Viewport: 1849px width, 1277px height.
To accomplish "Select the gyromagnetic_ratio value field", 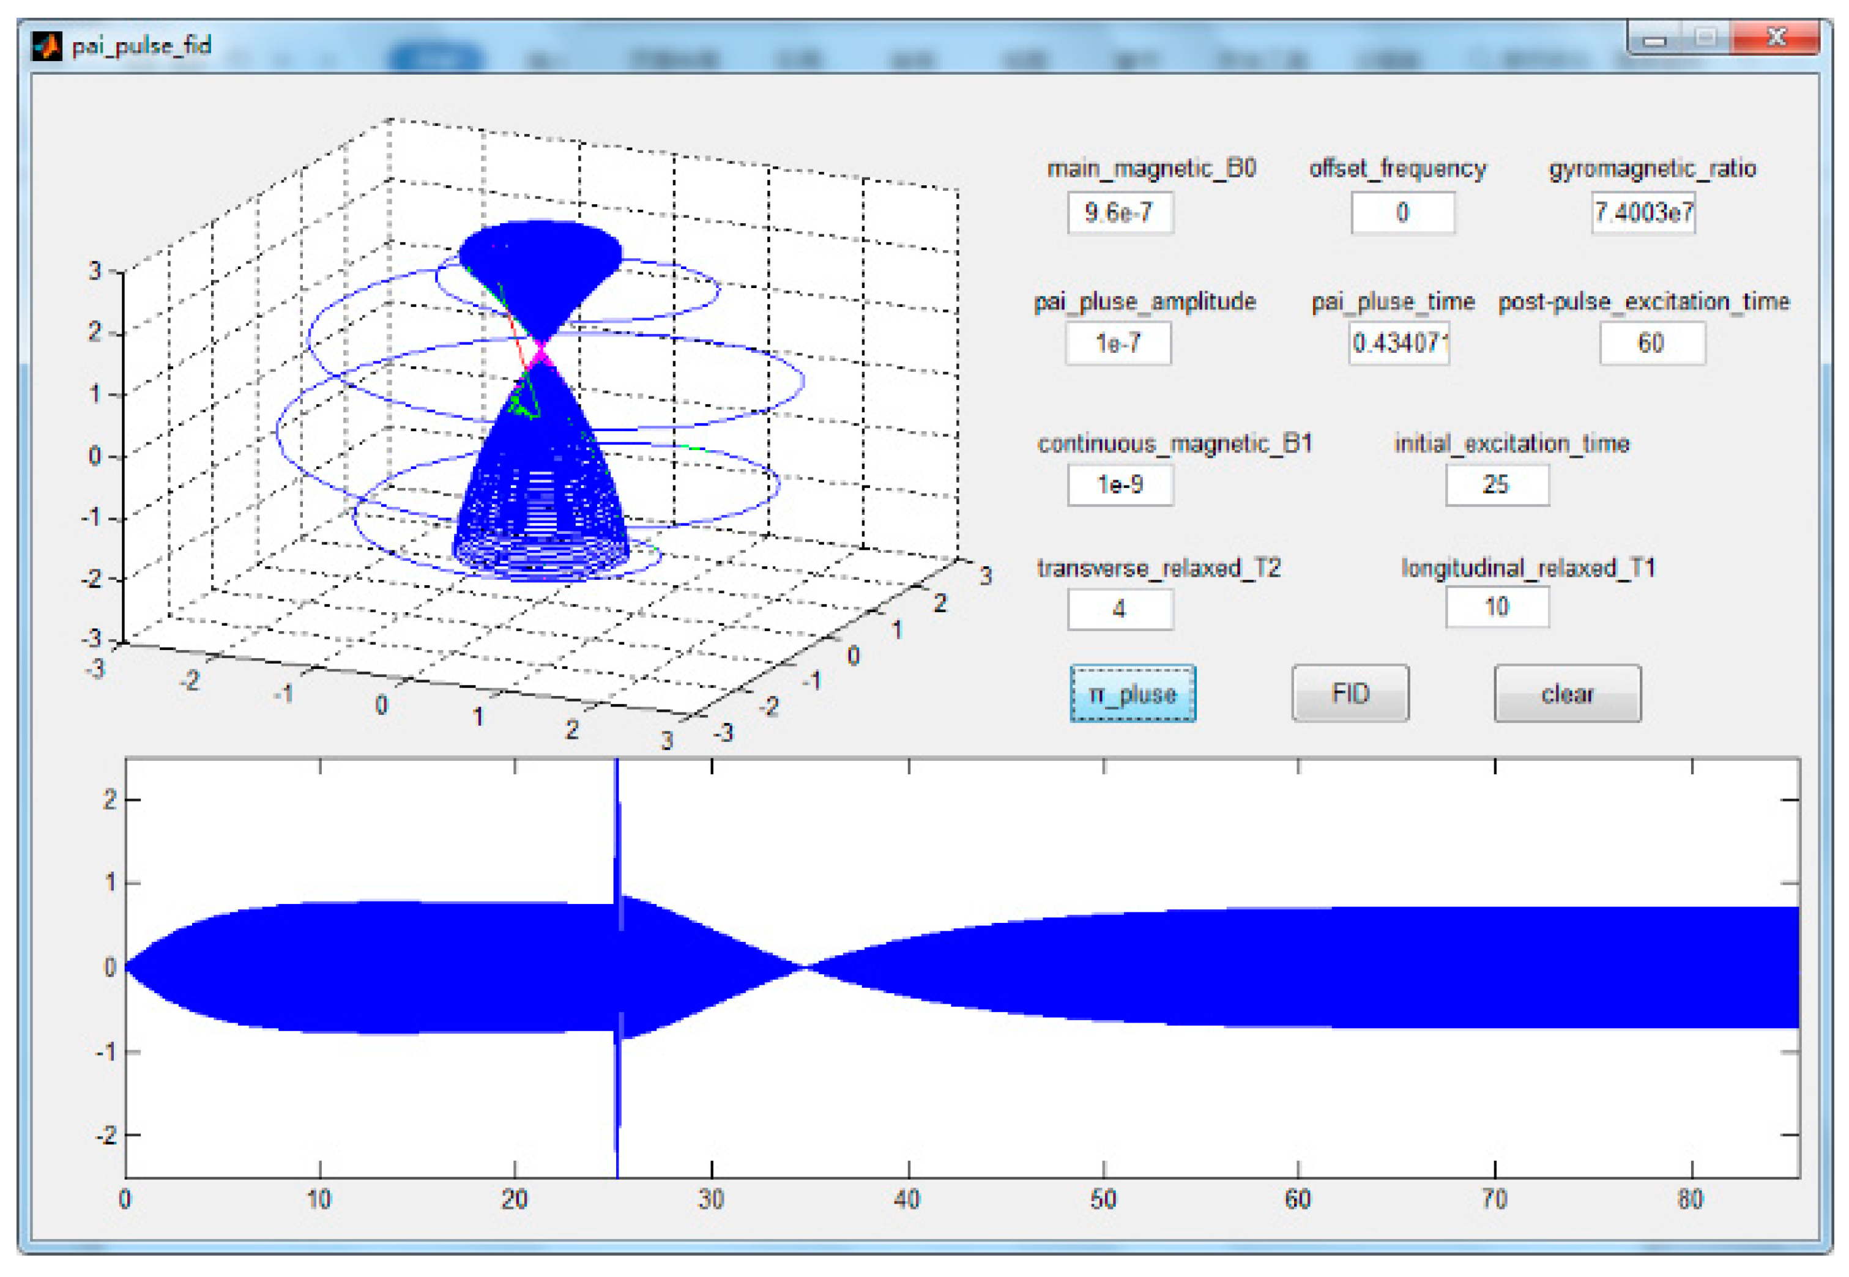I will 1642,213.
